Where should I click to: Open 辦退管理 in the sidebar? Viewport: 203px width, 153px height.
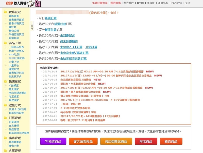tap(14, 129)
